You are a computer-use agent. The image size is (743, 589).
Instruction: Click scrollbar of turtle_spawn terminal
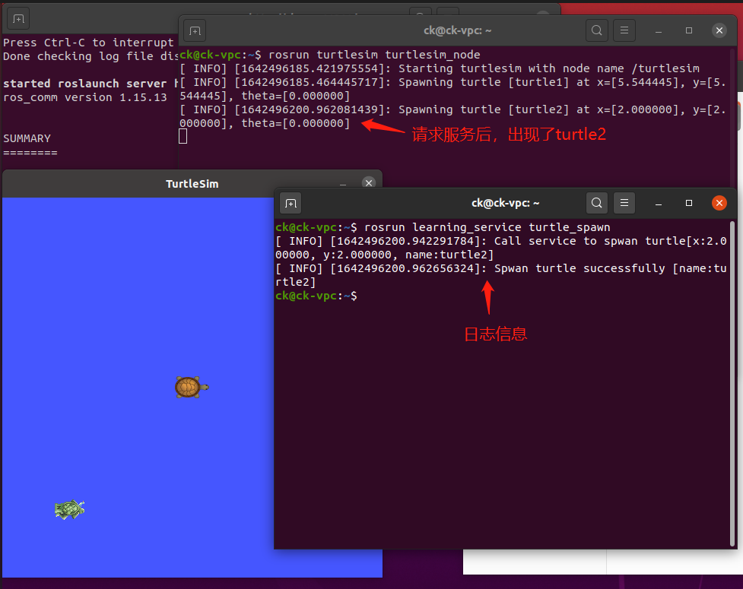[732, 384]
